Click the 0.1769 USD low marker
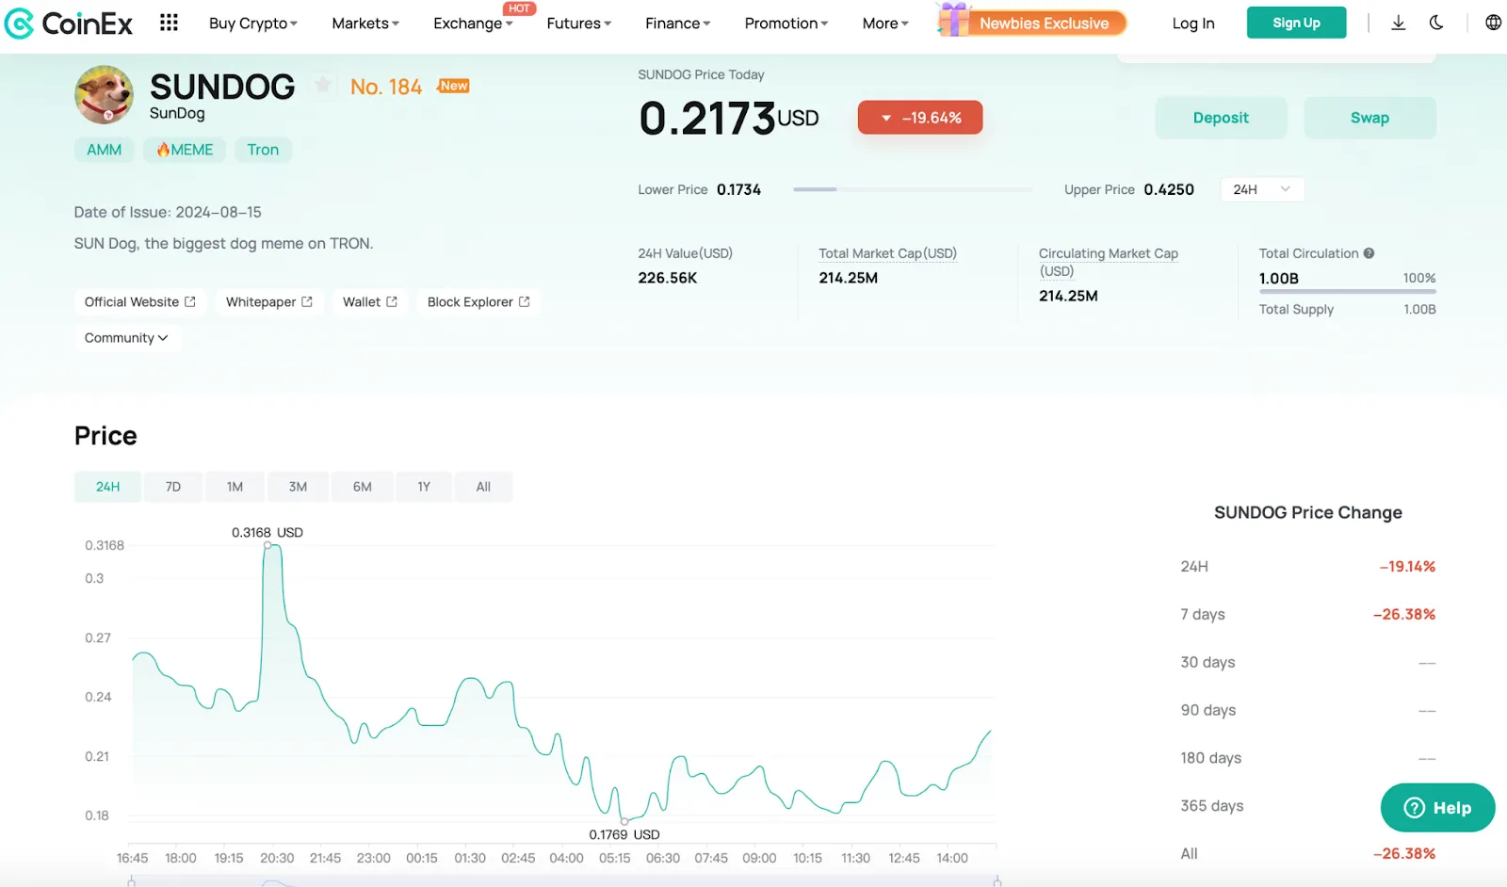 pyautogui.click(x=624, y=821)
